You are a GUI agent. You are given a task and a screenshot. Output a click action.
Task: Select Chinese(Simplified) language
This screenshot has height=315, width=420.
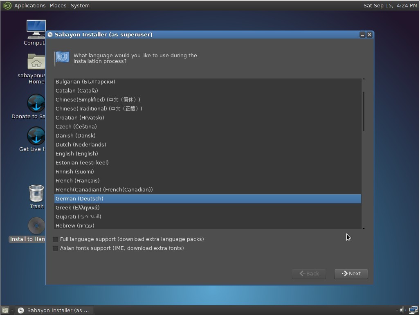pos(208,100)
